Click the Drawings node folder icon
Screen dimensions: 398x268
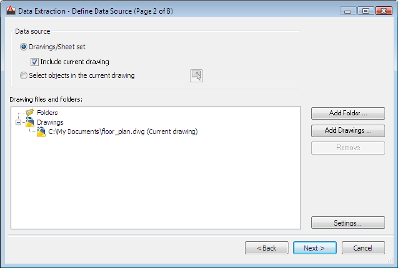click(29, 122)
